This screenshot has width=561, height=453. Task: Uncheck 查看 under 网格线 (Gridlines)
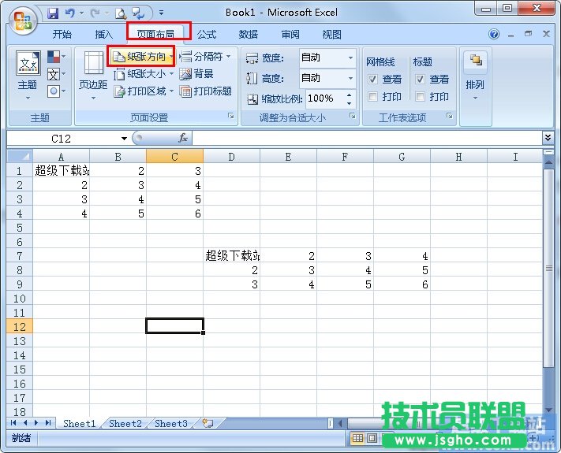[373, 80]
